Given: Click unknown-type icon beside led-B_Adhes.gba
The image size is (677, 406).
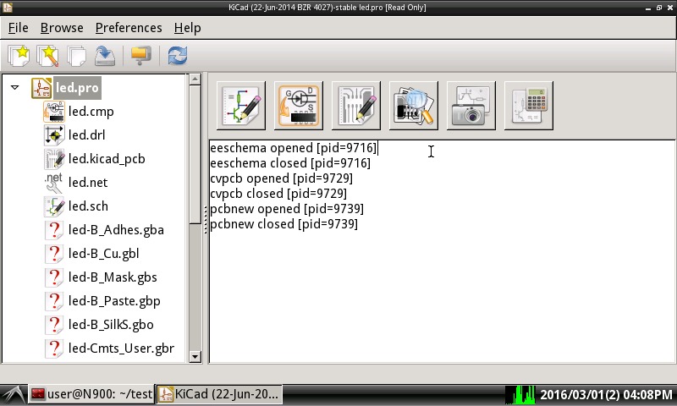Looking at the screenshot, I should 54,230.
